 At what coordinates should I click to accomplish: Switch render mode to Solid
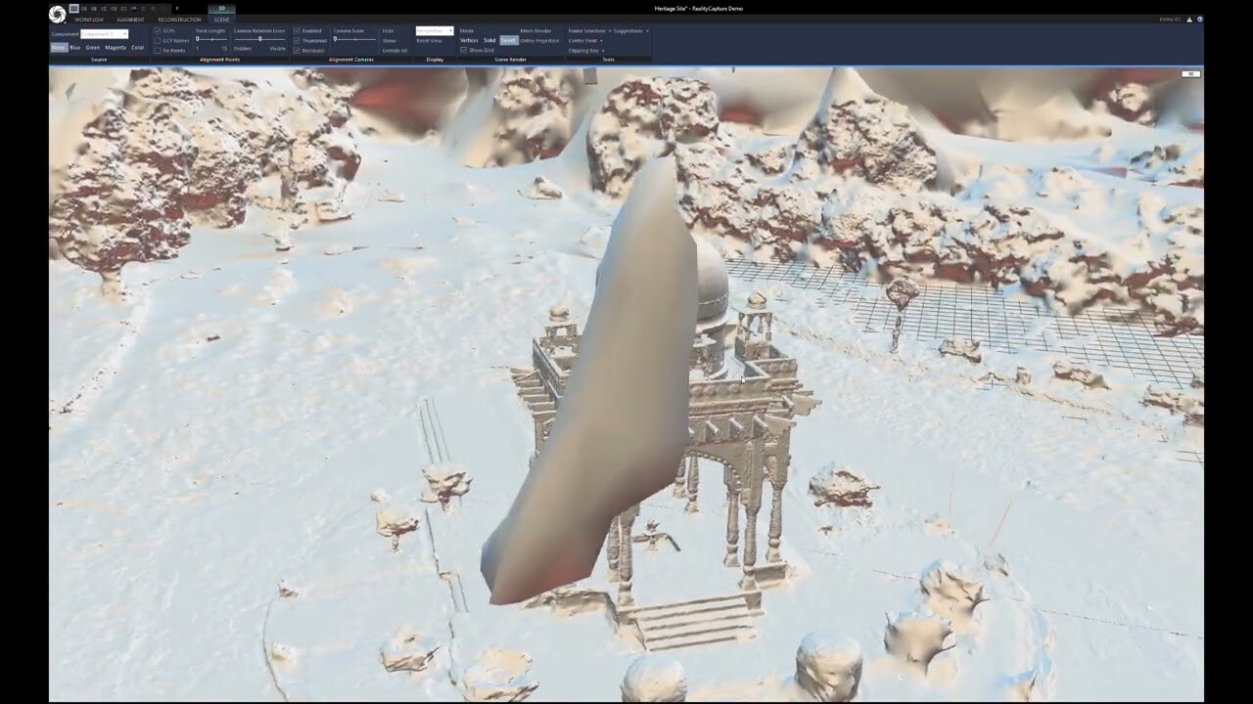[489, 41]
